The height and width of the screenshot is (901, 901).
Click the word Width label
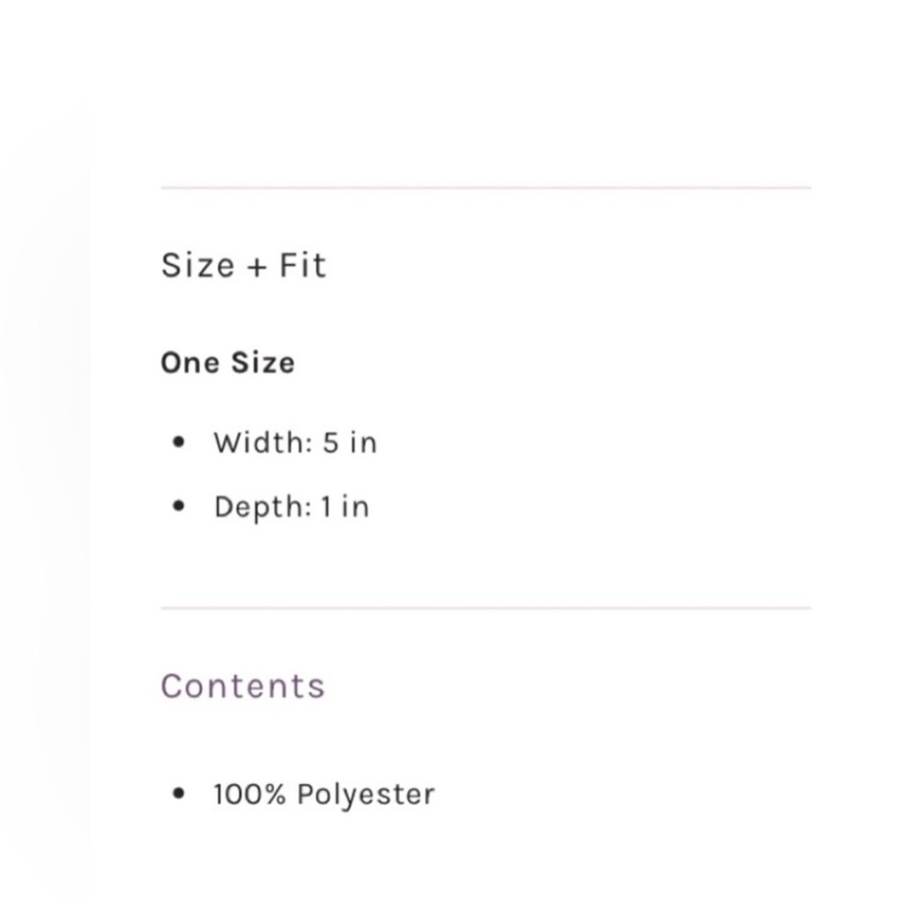tap(263, 442)
